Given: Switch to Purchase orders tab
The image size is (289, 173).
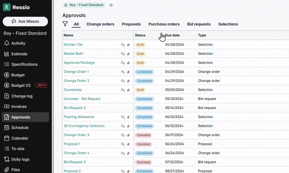Looking at the screenshot, I should pyautogui.click(x=164, y=24).
